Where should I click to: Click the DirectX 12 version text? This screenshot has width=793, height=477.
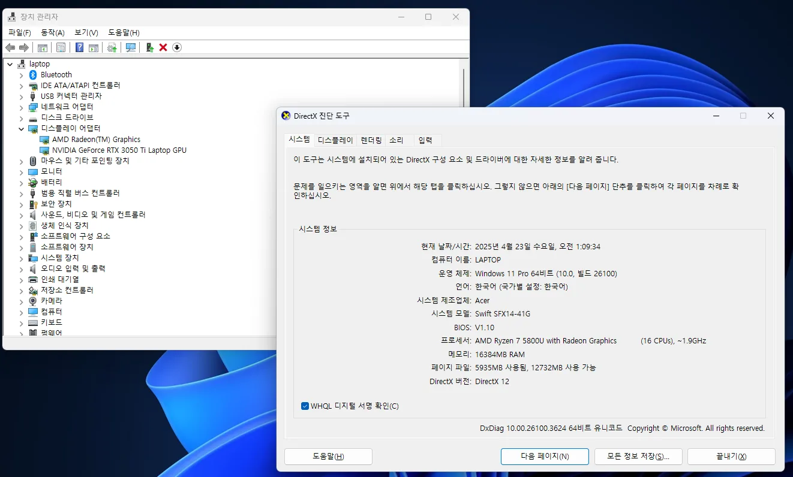[x=492, y=382]
